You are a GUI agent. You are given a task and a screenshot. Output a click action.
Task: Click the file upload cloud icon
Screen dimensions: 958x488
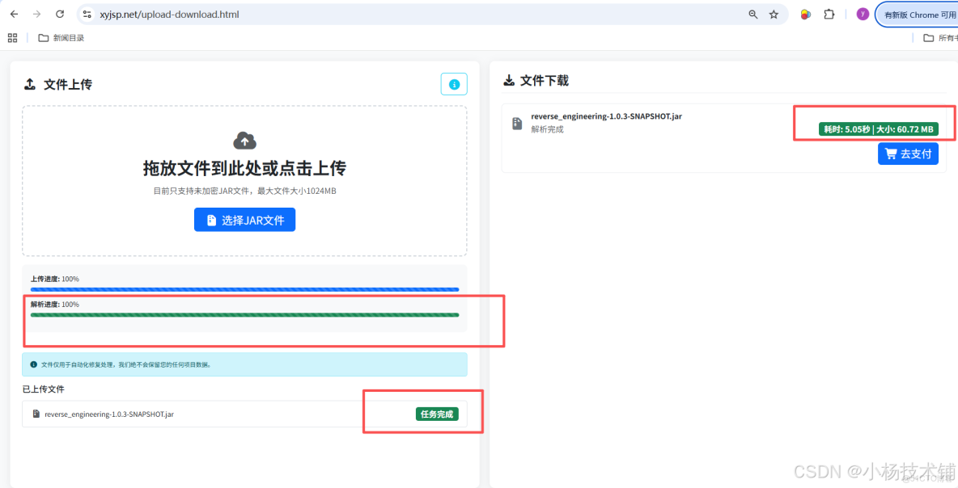point(244,140)
